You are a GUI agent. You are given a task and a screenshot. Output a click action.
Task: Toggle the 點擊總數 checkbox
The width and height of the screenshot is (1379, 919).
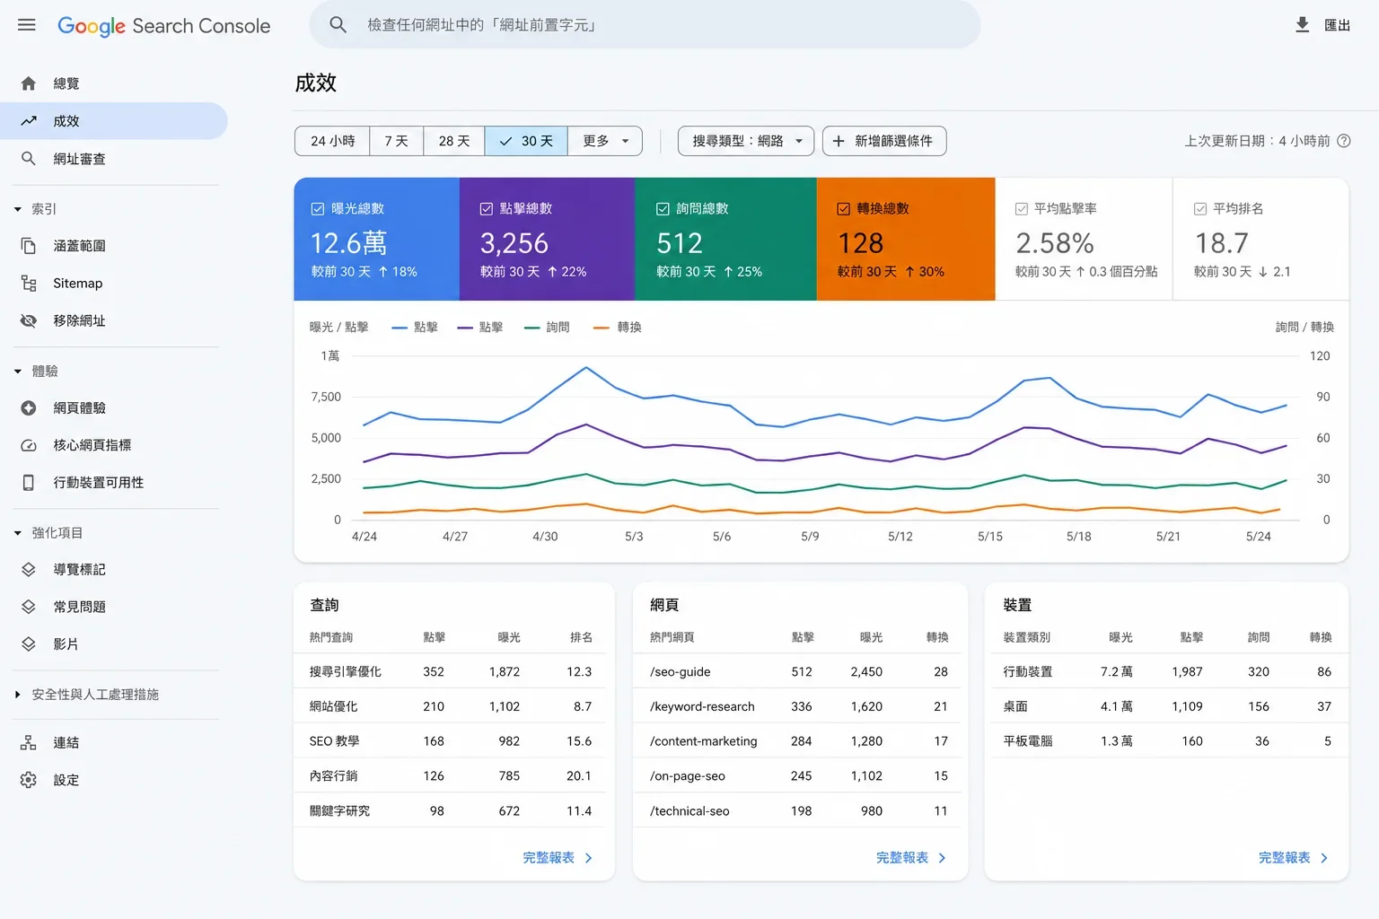(x=487, y=209)
